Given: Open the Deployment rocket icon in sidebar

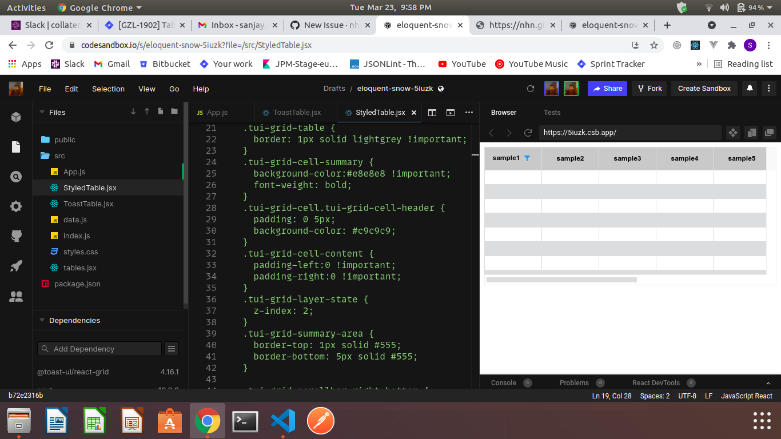Looking at the screenshot, I should [15, 266].
